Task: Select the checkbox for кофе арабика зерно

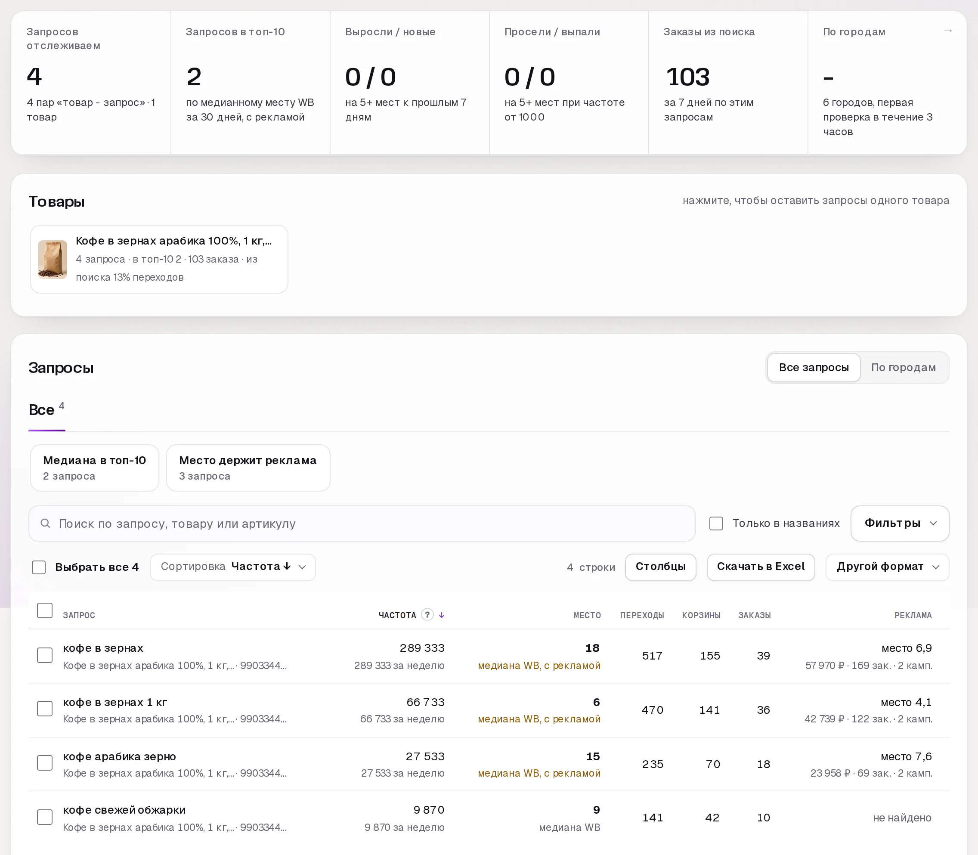Action: [45, 763]
